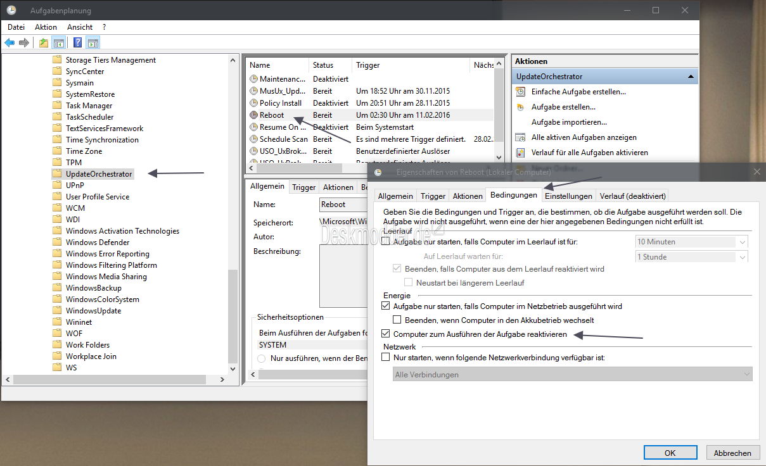Screen dimensions: 766x466
Task: Click the folder icon next to SyncCenter
Action: pyautogui.click(x=57, y=72)
